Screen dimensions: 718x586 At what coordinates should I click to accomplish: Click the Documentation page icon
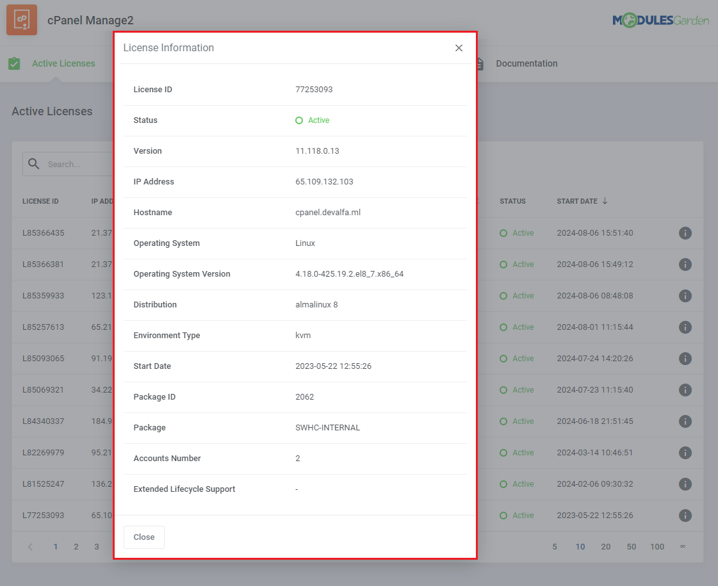click(480, 63)
